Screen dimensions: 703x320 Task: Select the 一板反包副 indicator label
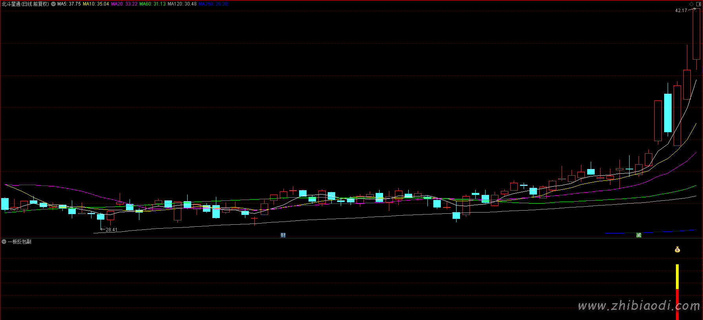20,242
